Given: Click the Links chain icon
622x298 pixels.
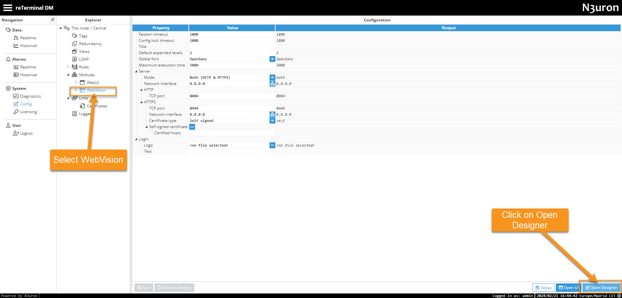Looking at the screenshot, I should pyautogui.click(x=75, y=98).
